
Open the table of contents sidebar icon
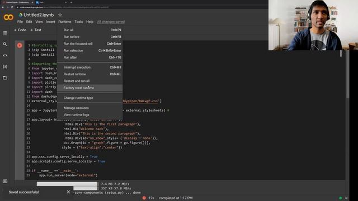5,33
